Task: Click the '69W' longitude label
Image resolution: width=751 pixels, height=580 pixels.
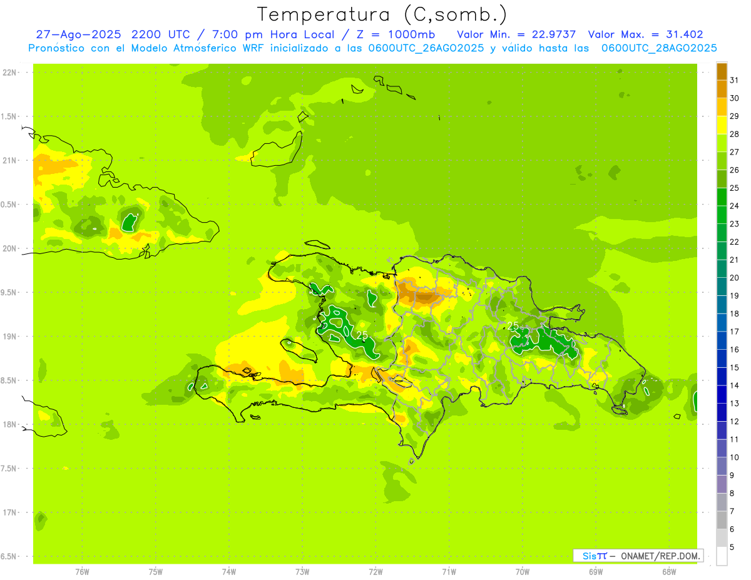Action: 596,572
